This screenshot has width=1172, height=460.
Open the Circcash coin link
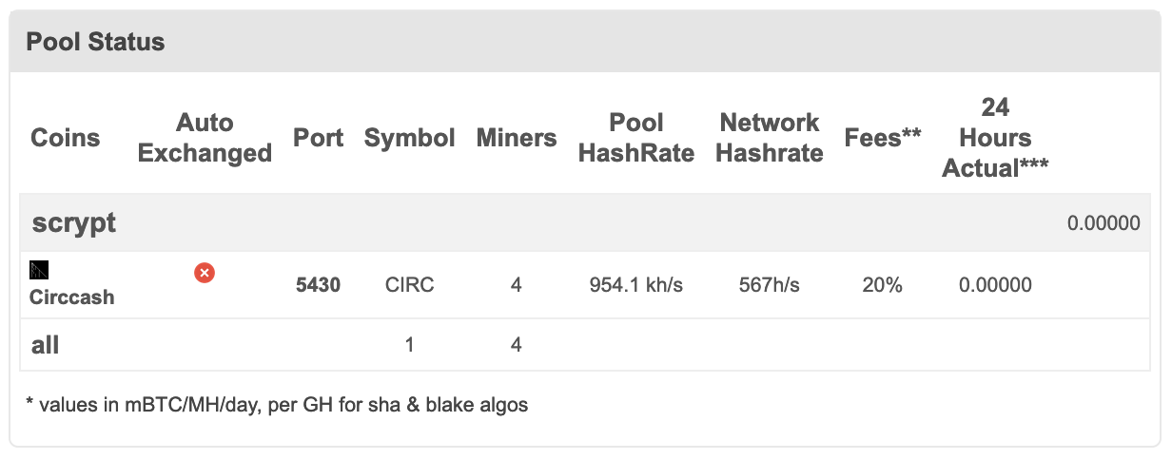72,297
